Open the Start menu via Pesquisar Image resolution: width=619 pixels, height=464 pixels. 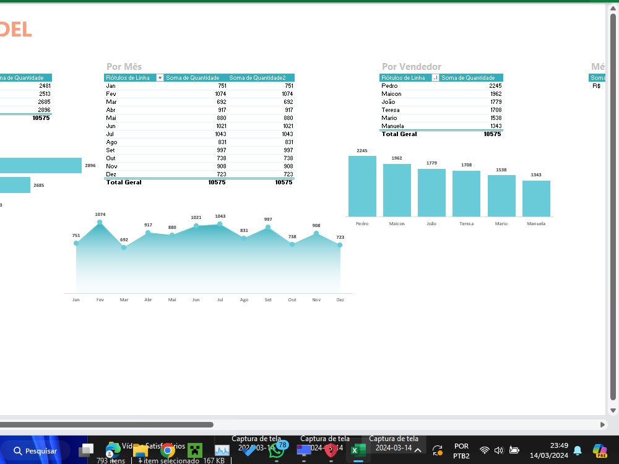(x=34, y=450)
